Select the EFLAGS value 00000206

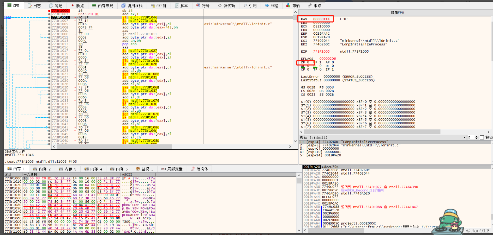pyautogui.click(x=328, y=59)
